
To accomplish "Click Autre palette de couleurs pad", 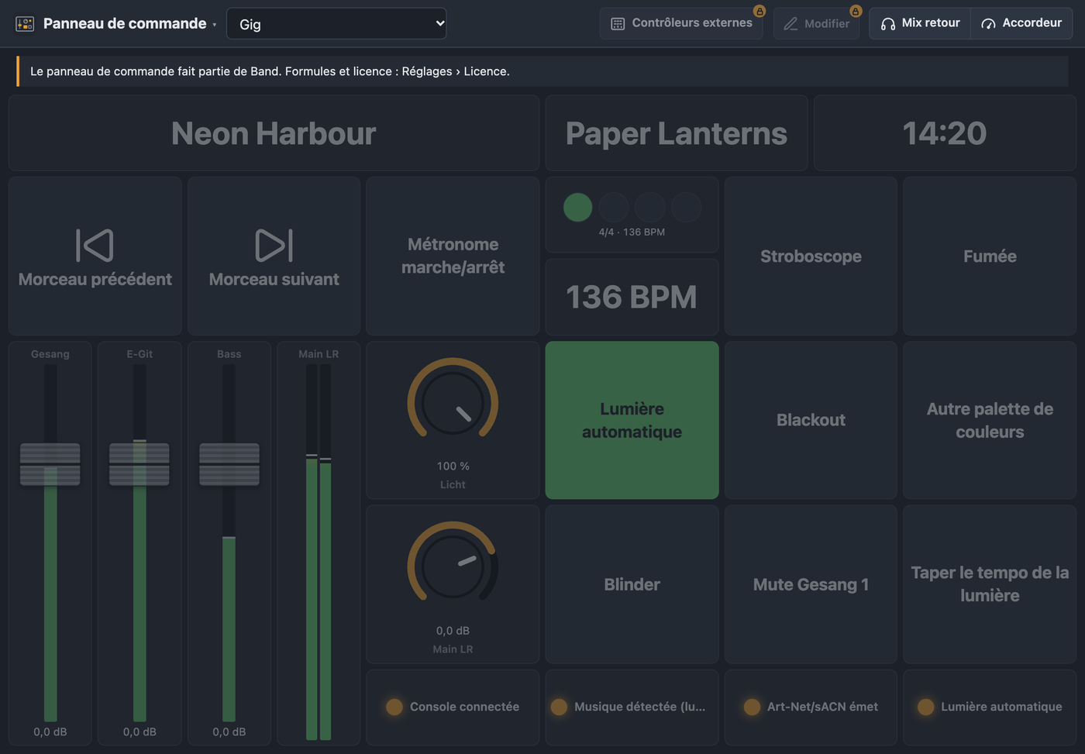I will [990, 420].
